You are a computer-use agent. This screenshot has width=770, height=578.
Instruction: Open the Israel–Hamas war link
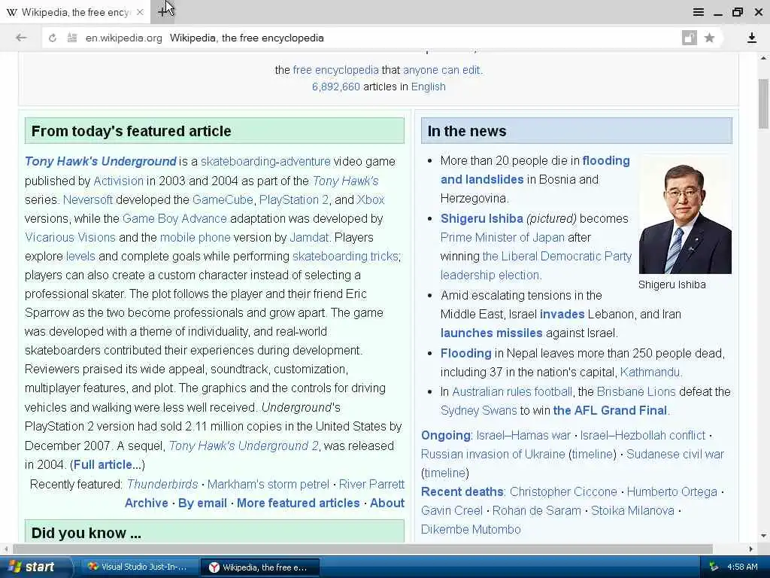523,436
